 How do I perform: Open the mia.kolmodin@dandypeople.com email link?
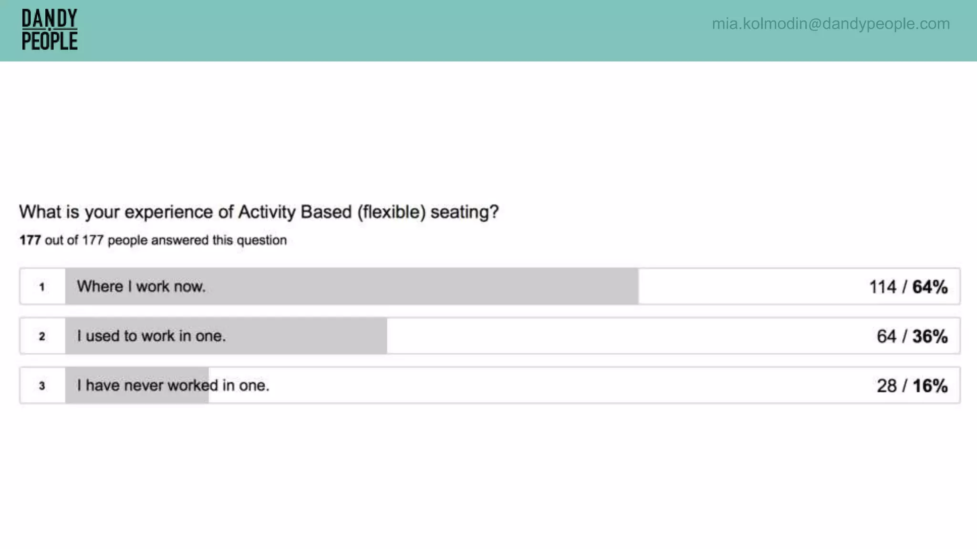[x=831, y=24]
